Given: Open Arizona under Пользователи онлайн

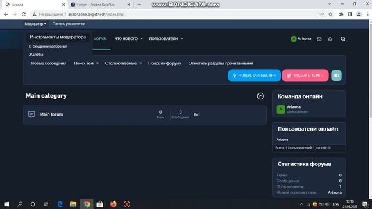Looking at the screenshot, I should point(282,139).
